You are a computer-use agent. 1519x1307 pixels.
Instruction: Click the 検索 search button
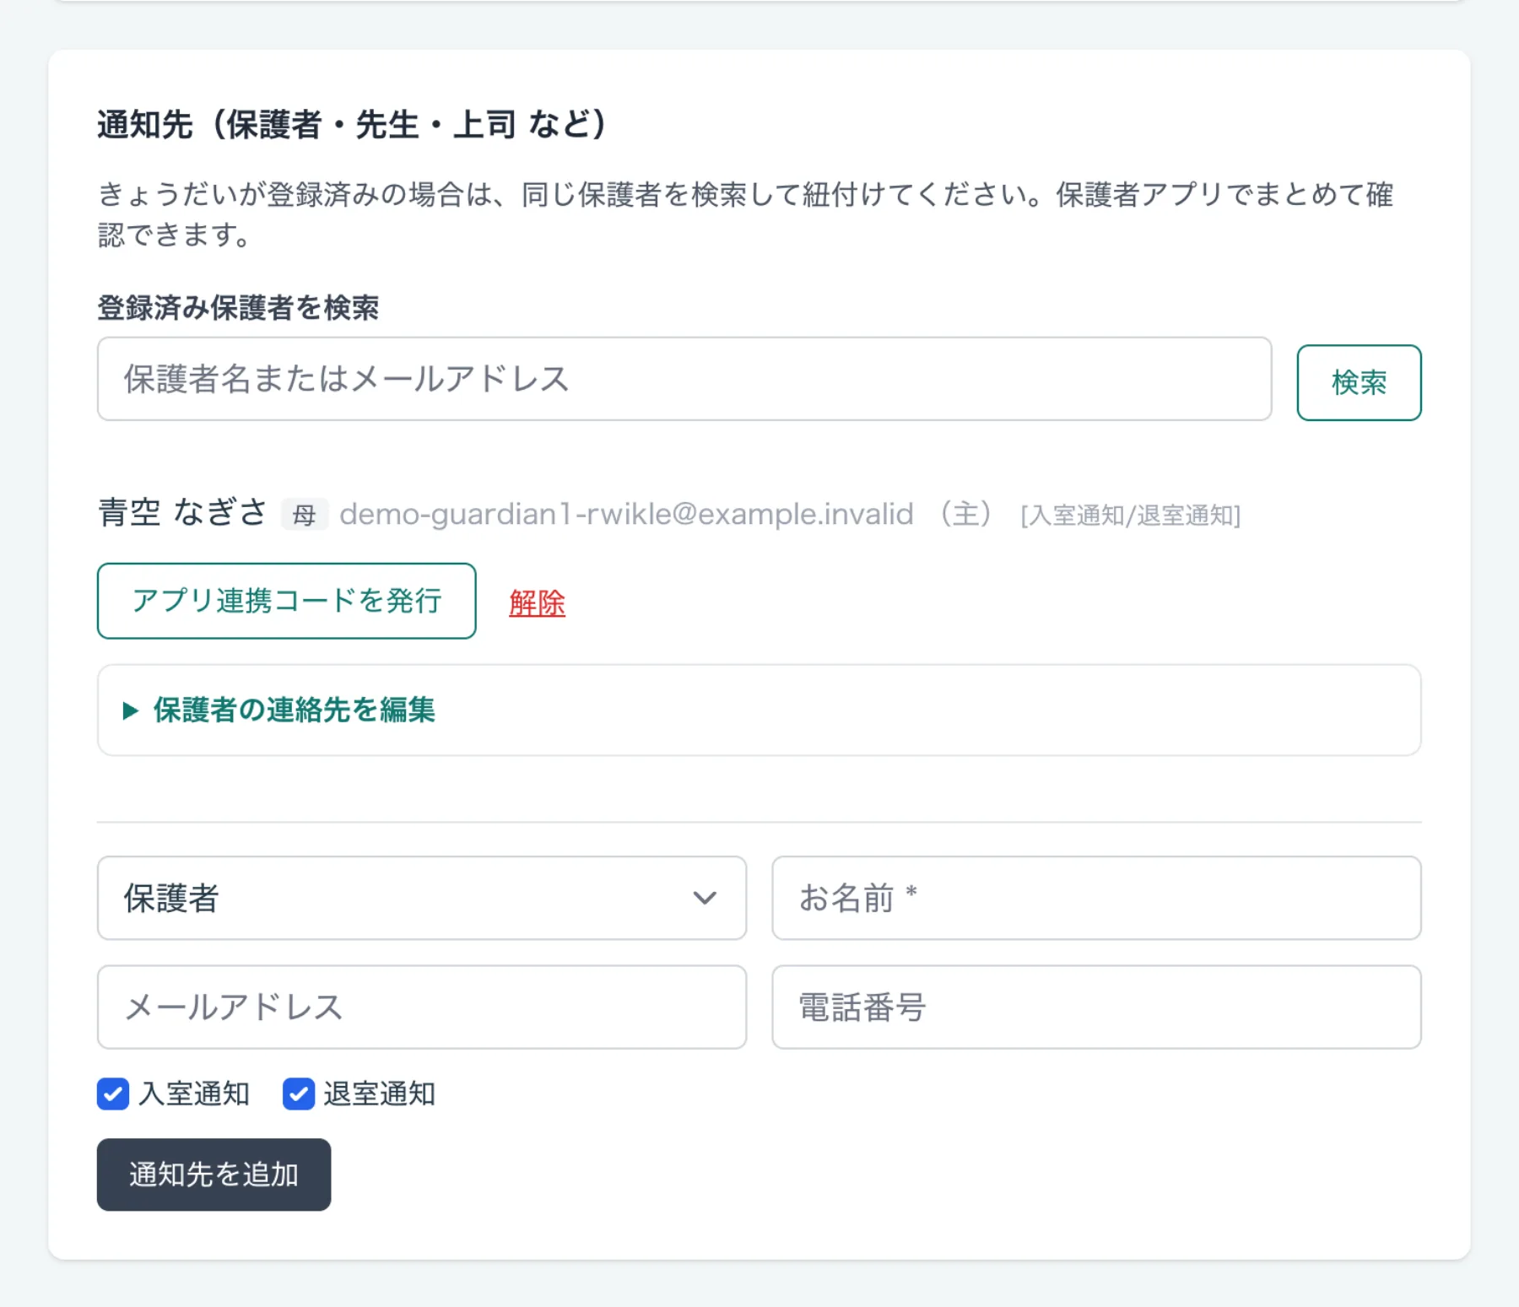pyautogui.click(x=1359, y=382)
